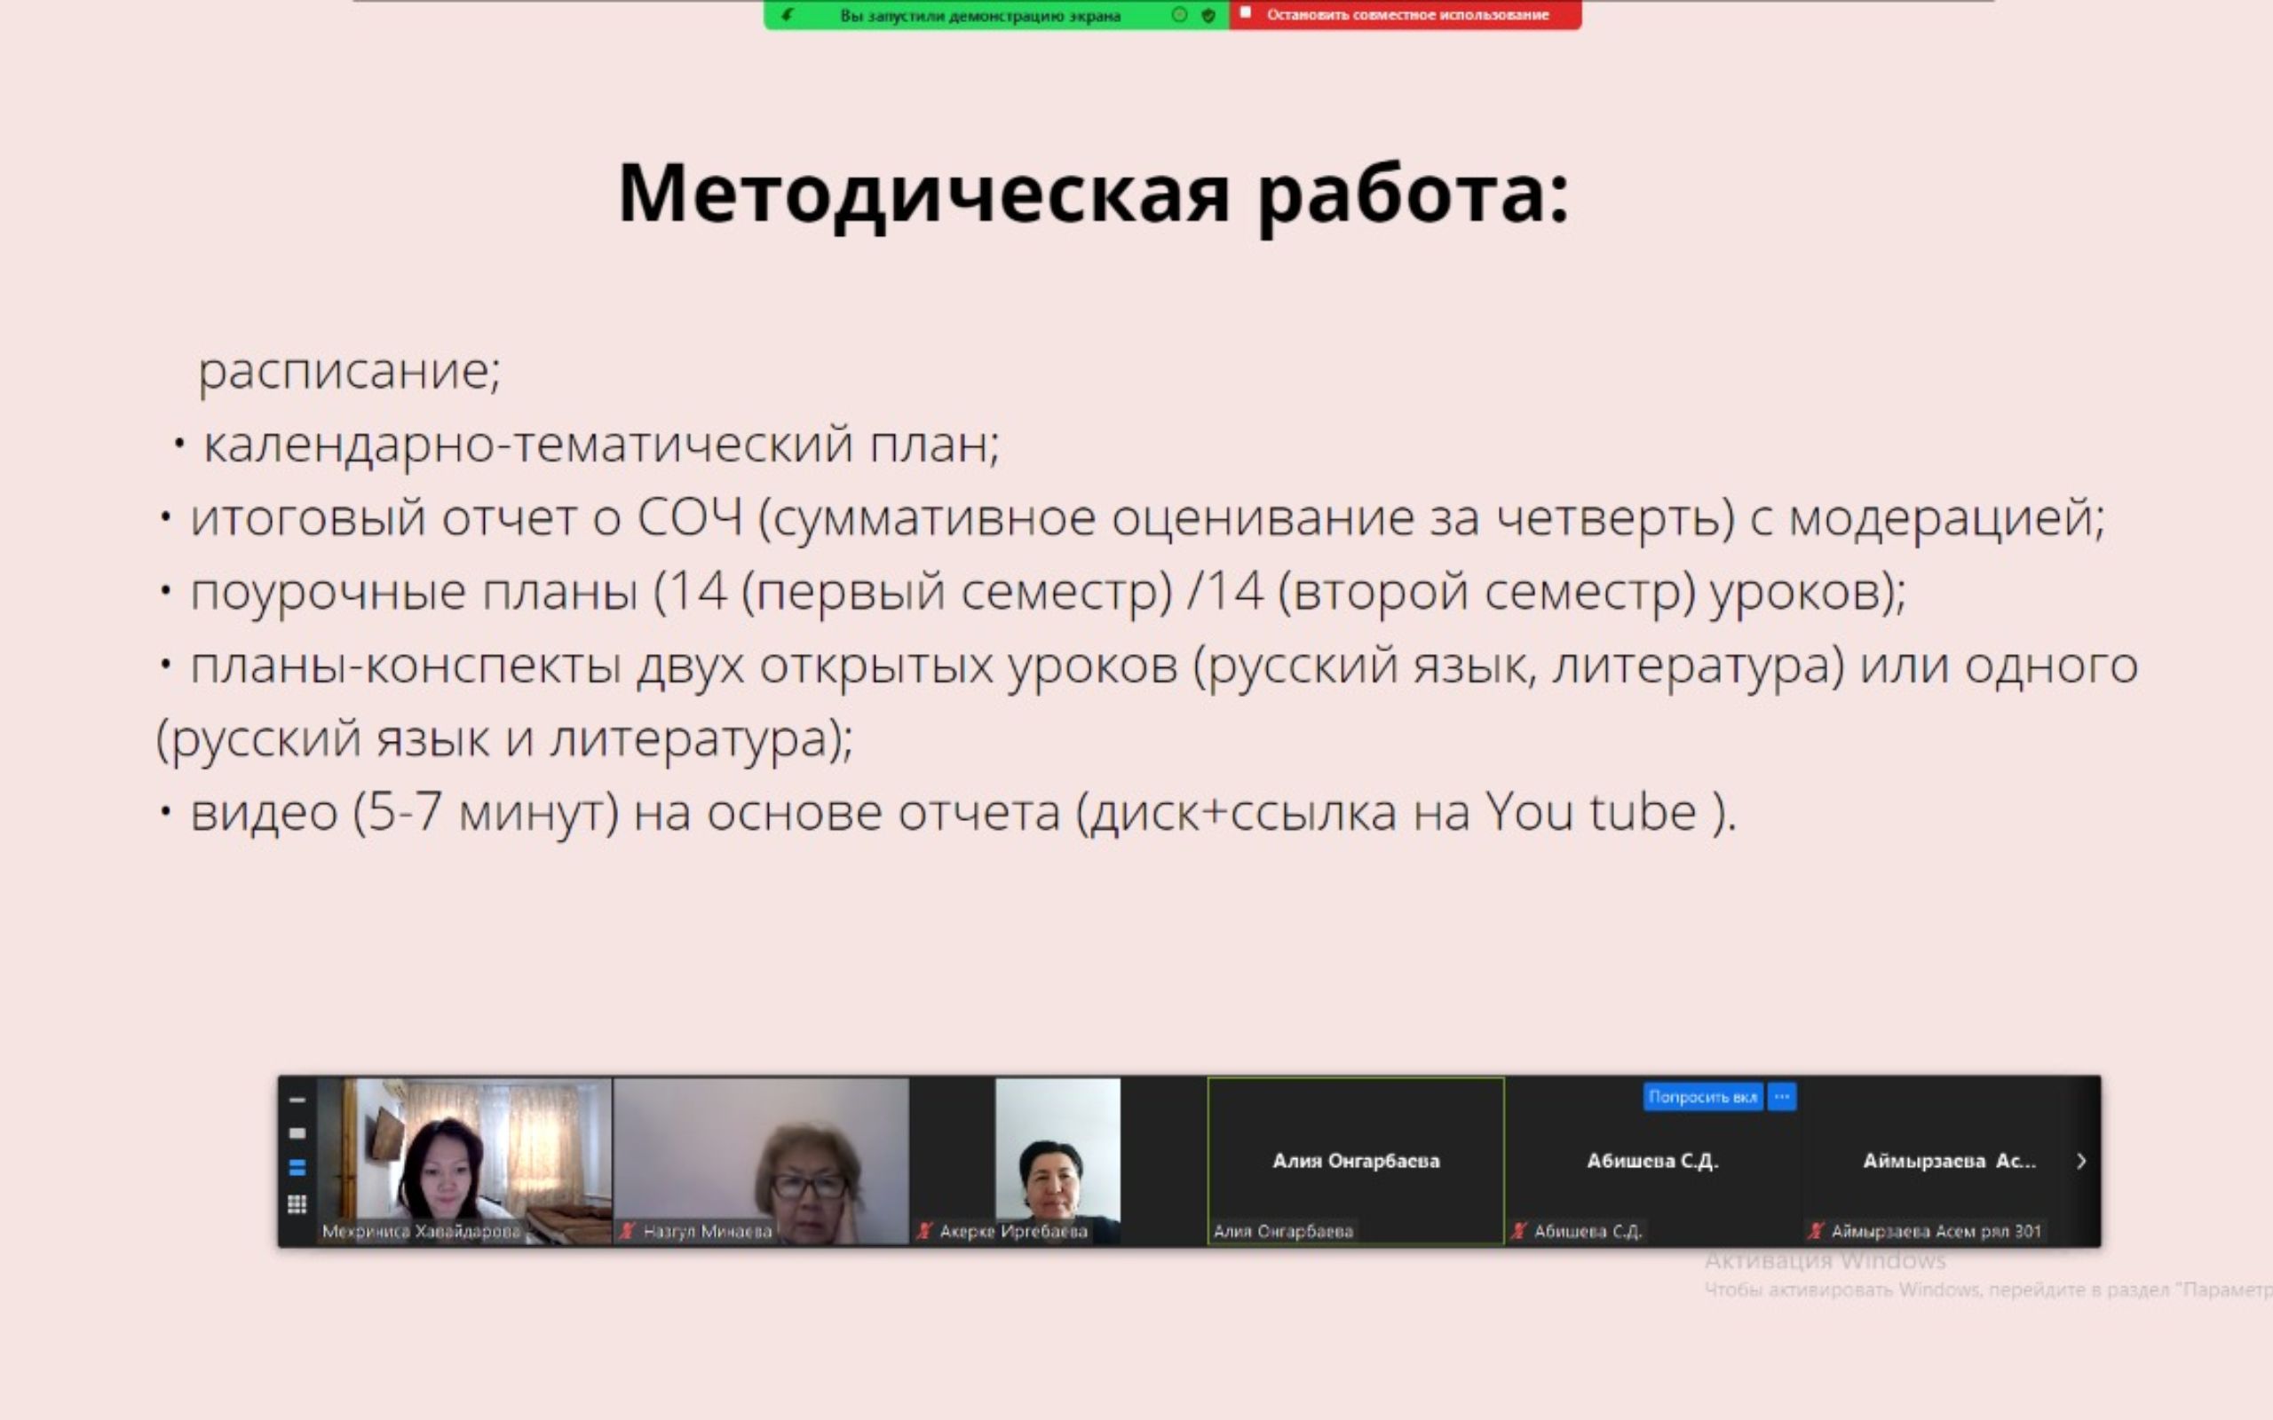Stop screen sharing via red button

(x=1406, y=15)
